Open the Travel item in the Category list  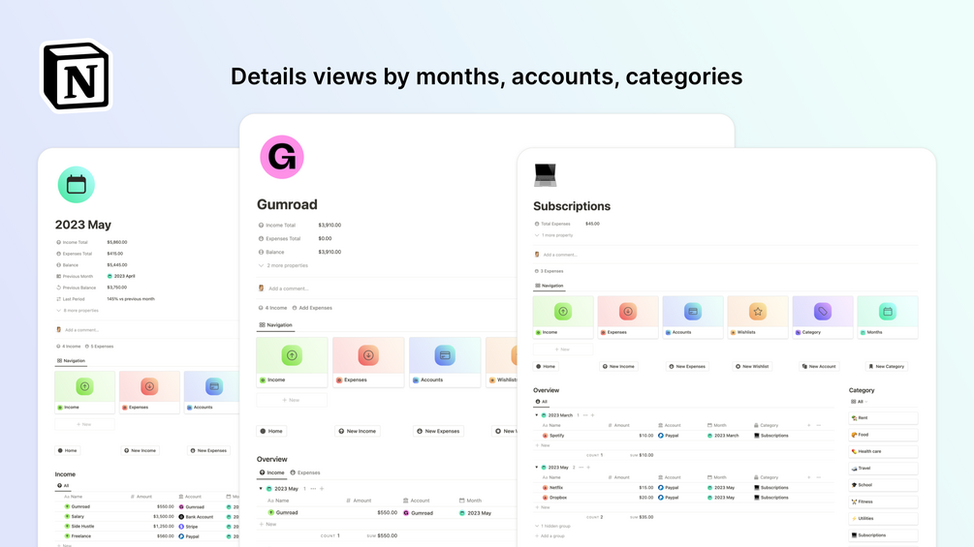point(864,469)
